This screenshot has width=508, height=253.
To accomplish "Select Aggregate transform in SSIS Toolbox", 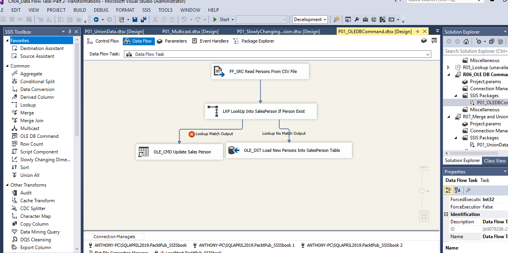I will 31,74.
